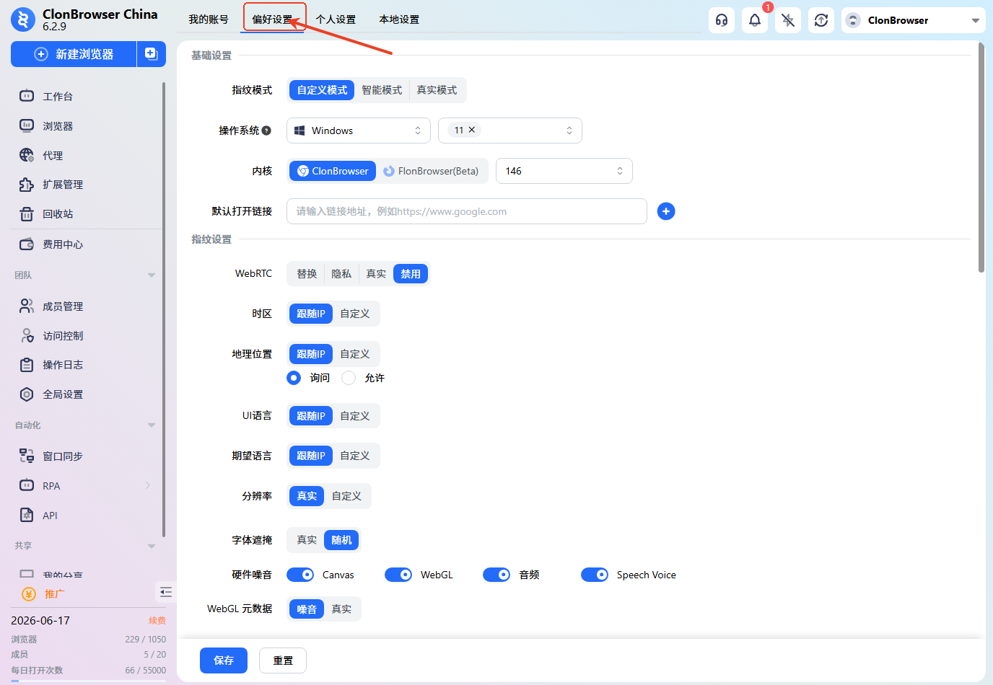Click the 重置 button
The image size is (993, 685).
pos(283,660)
